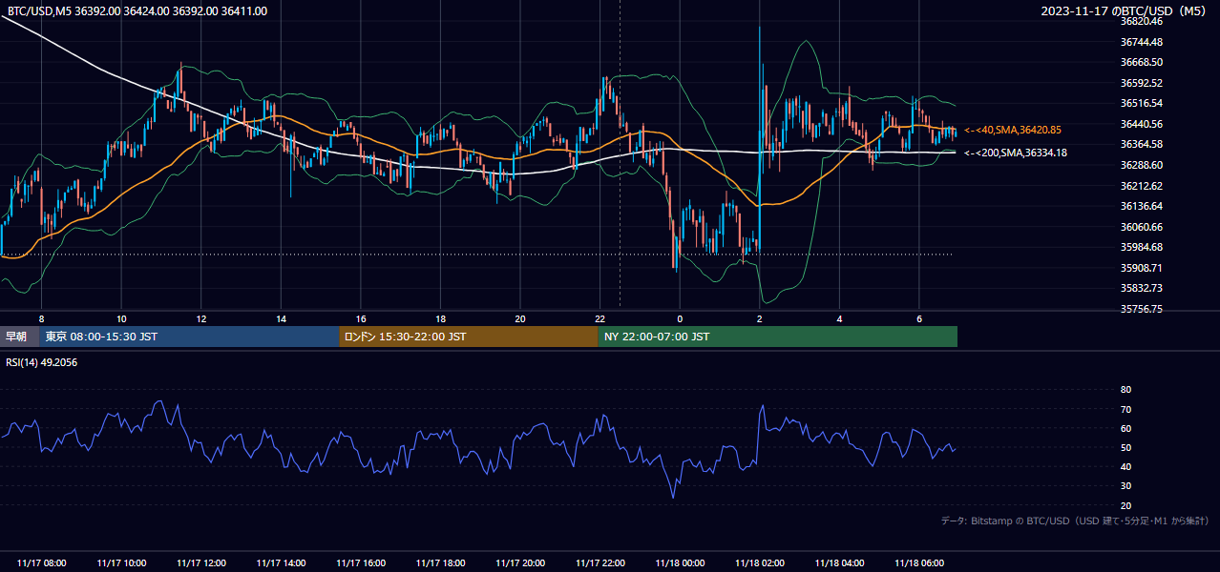This screenshot has height=572, width=1220.
Task: Click price axis value 36440.56
Action: (1142, 124)
